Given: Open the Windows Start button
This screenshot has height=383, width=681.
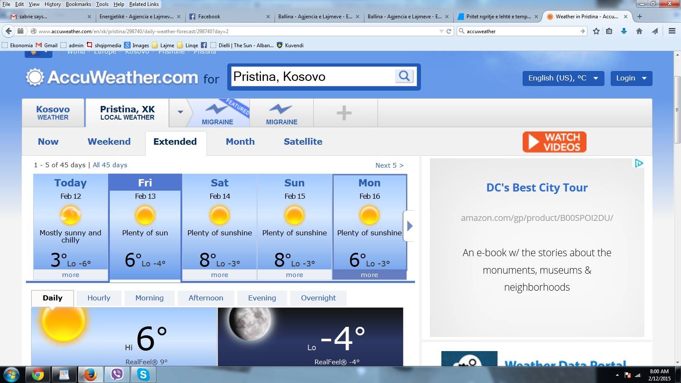Looking at the screenshot, I should click(11, 375).
